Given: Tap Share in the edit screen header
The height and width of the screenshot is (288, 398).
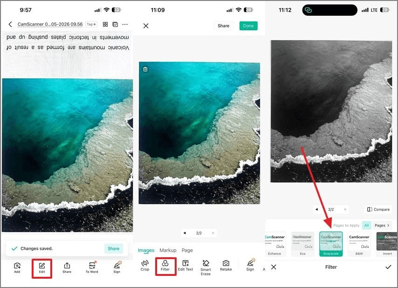Looking at the screenshot, I should tap(223, 26).
